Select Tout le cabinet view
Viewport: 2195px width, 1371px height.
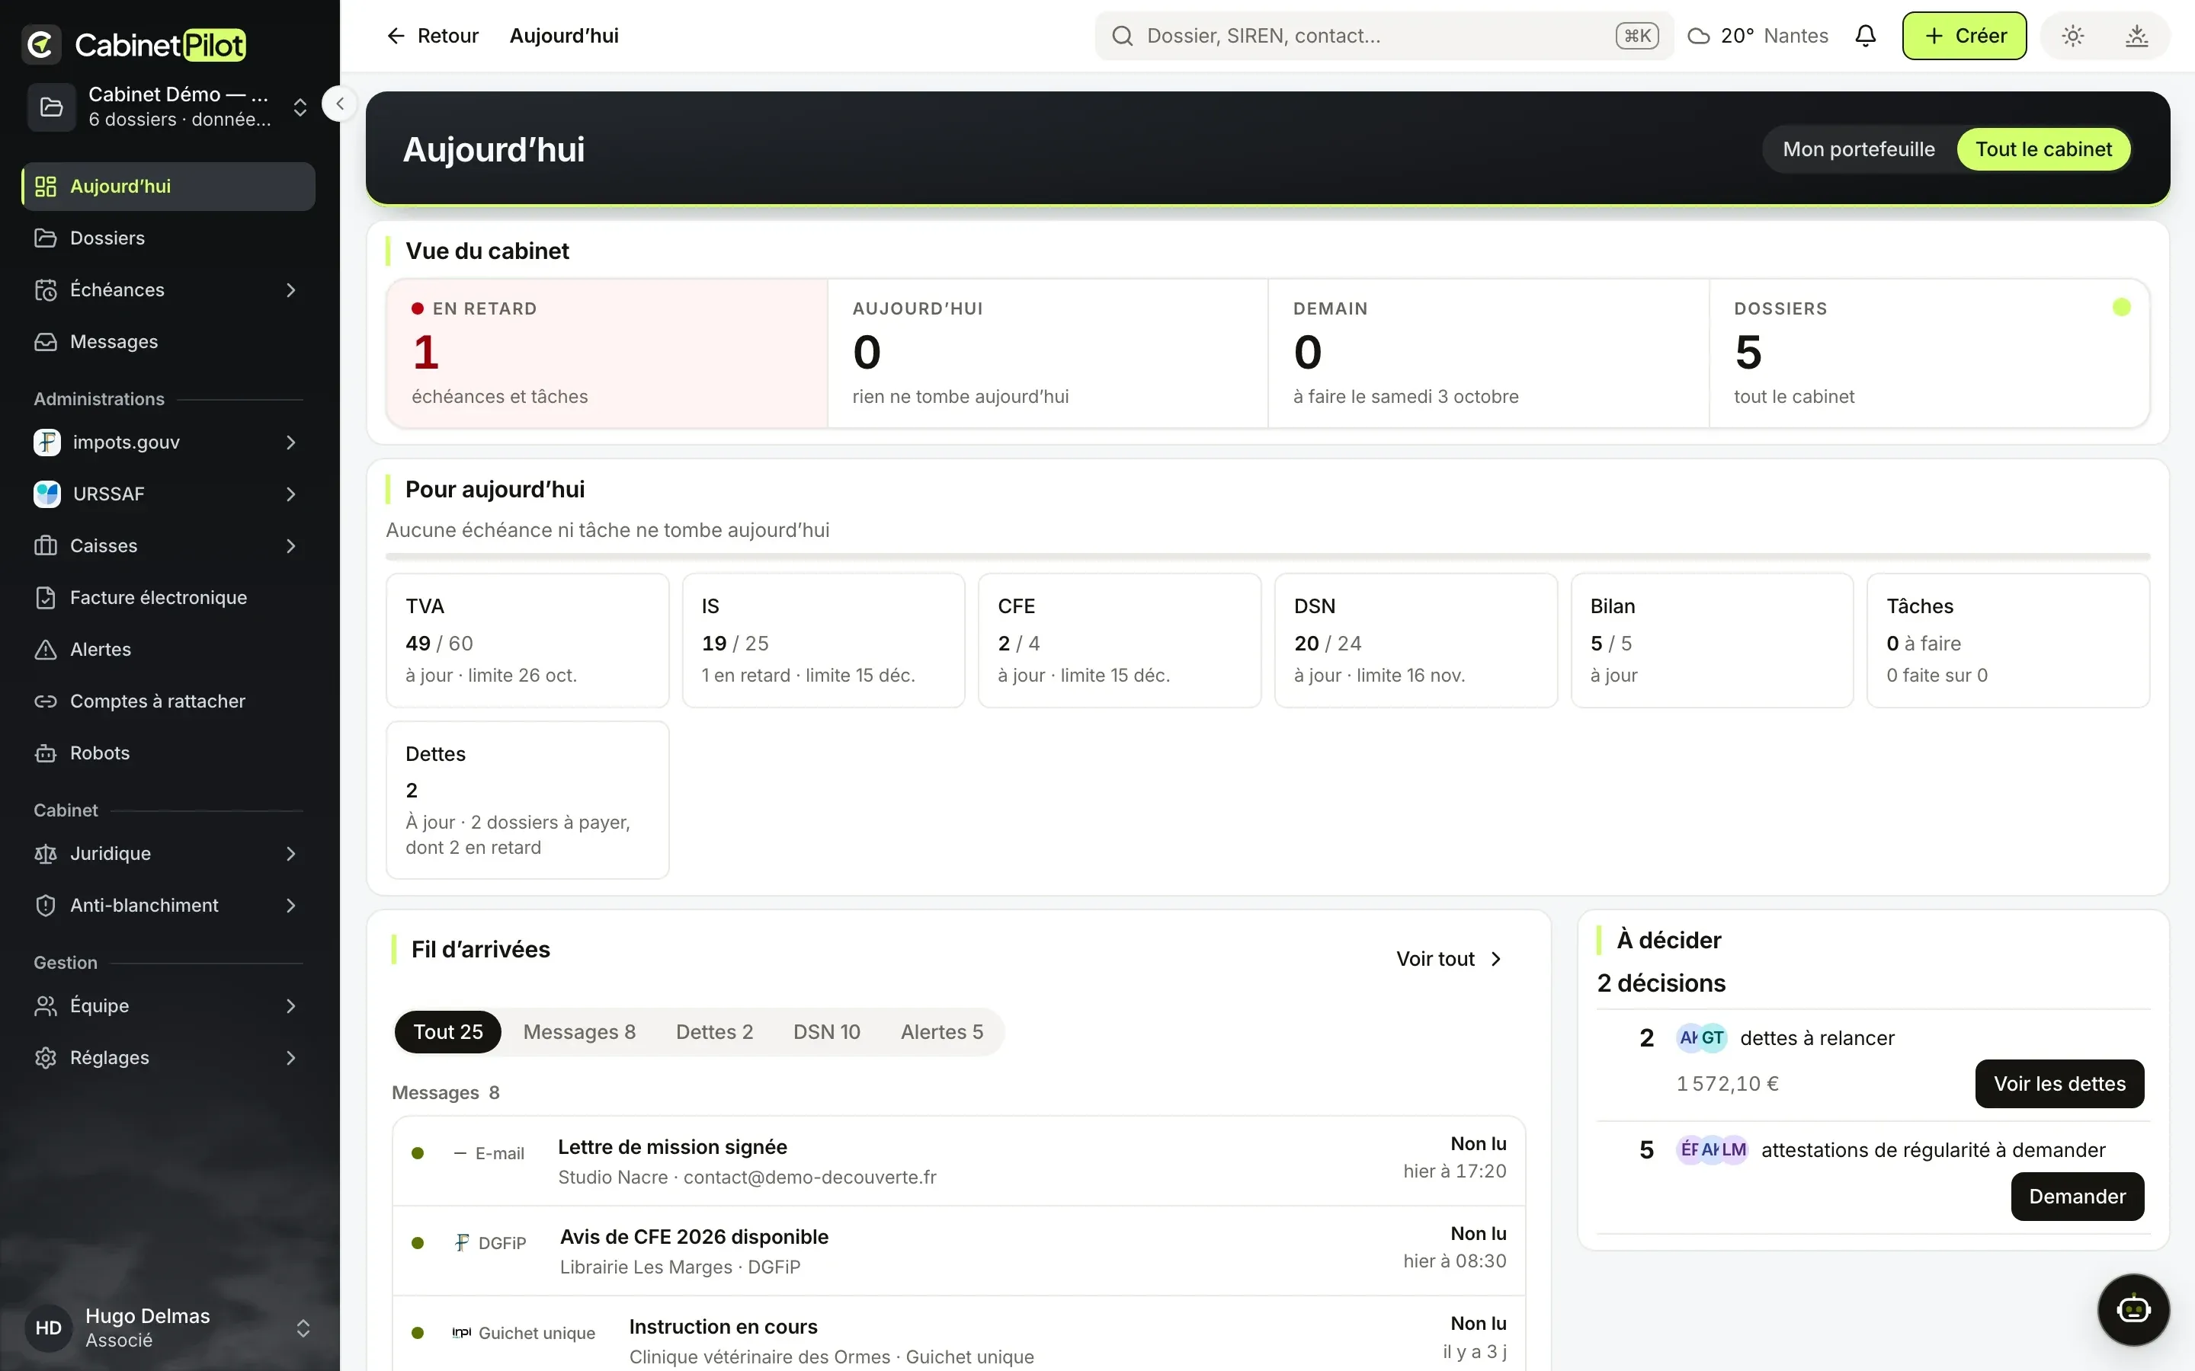pyautogui.click(x=2043, y=149)
